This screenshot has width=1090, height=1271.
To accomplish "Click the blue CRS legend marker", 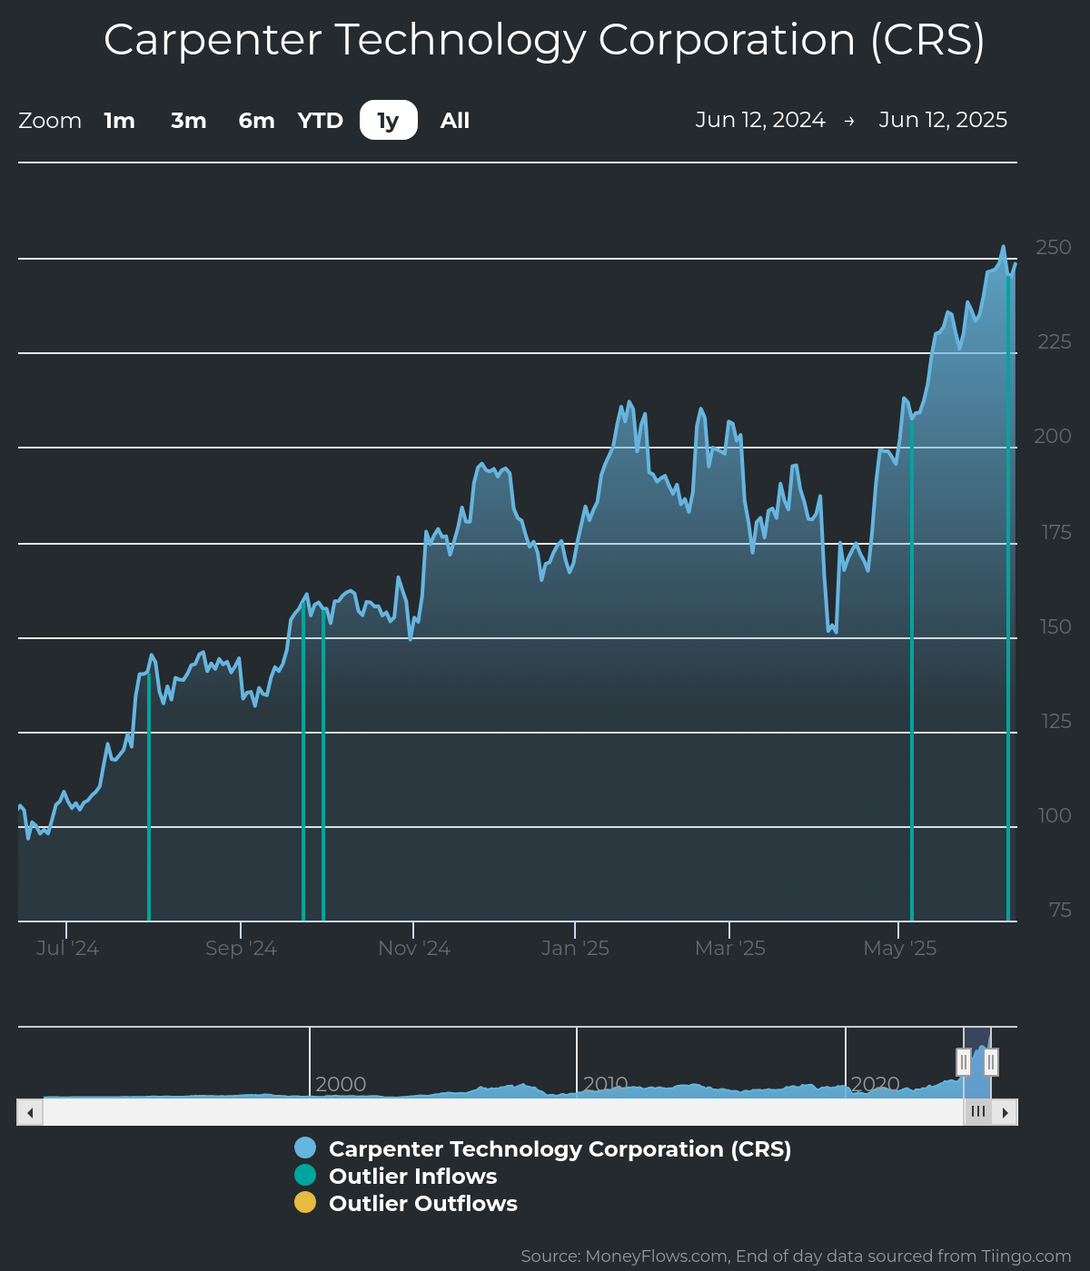I will 305,1148.
